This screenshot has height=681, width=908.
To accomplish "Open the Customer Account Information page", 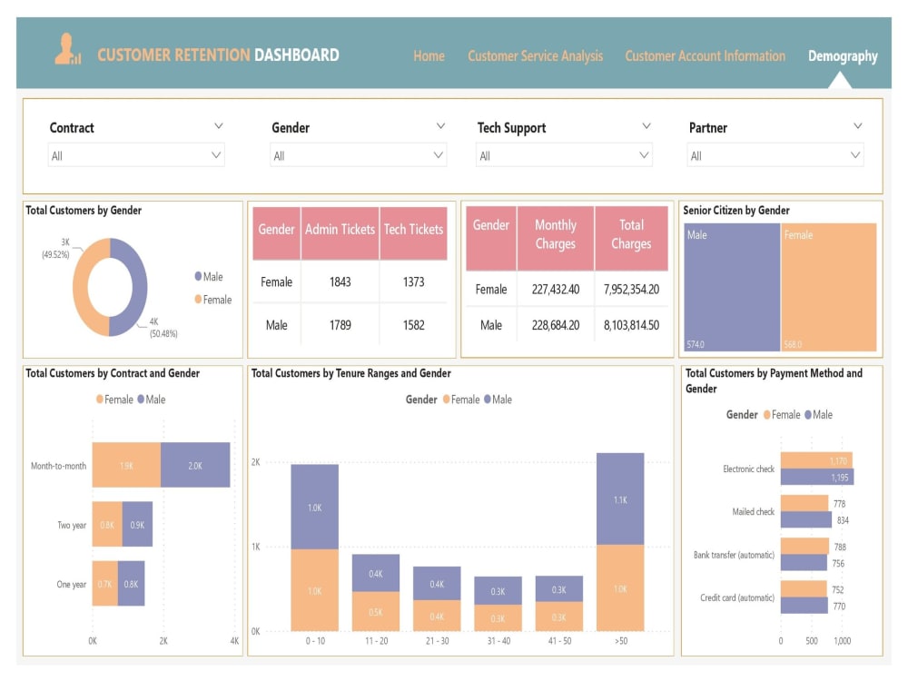I will pyautogui.click(x=706, y=56).
